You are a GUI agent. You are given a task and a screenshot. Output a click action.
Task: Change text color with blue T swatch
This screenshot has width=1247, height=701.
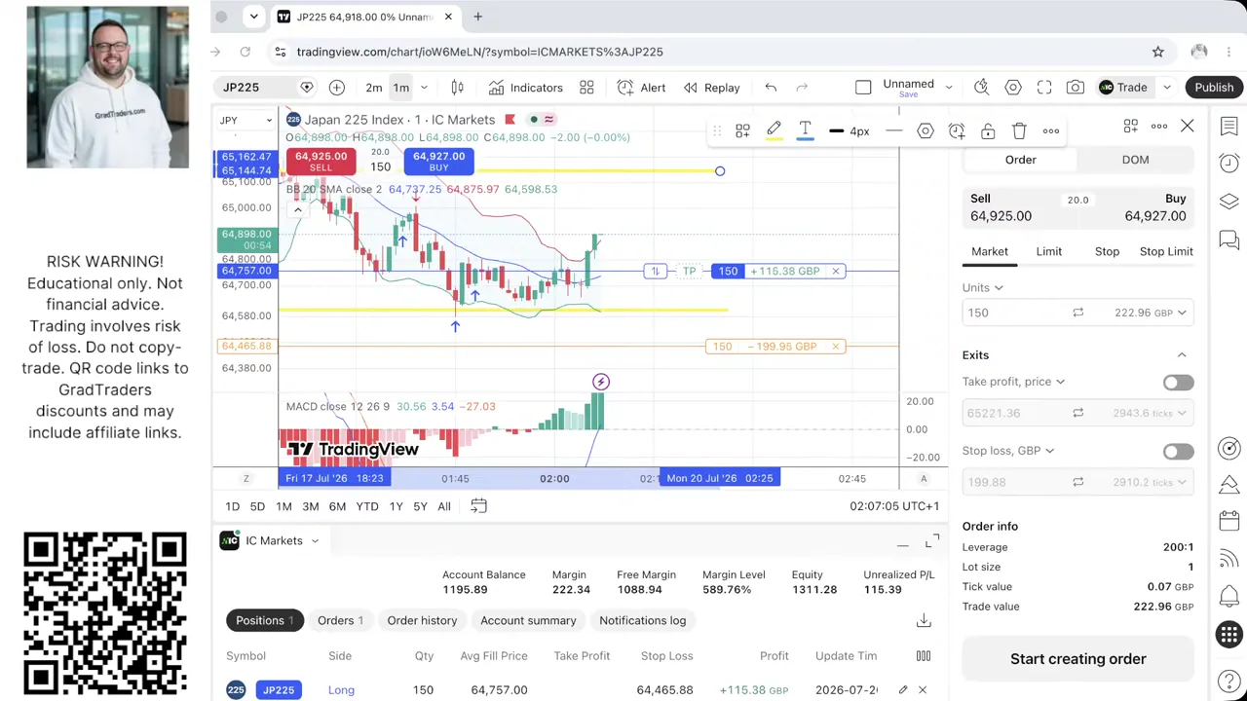click(x=805, y=130)
